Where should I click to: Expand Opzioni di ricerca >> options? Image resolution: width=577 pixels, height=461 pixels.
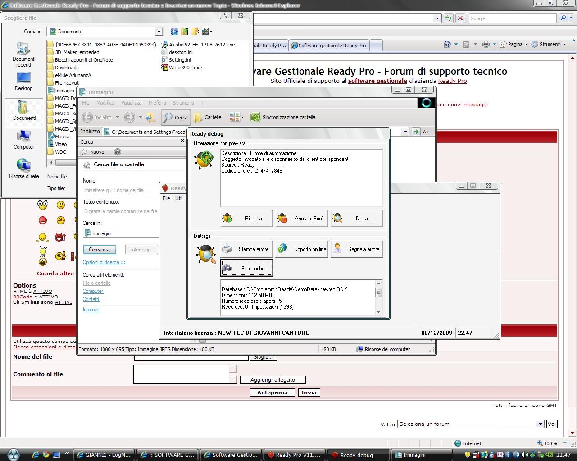coord(104,262)
